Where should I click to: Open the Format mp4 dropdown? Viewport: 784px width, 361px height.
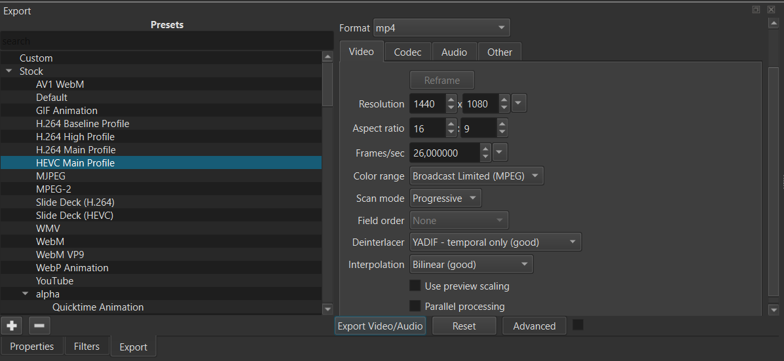(x=441, y=28)
